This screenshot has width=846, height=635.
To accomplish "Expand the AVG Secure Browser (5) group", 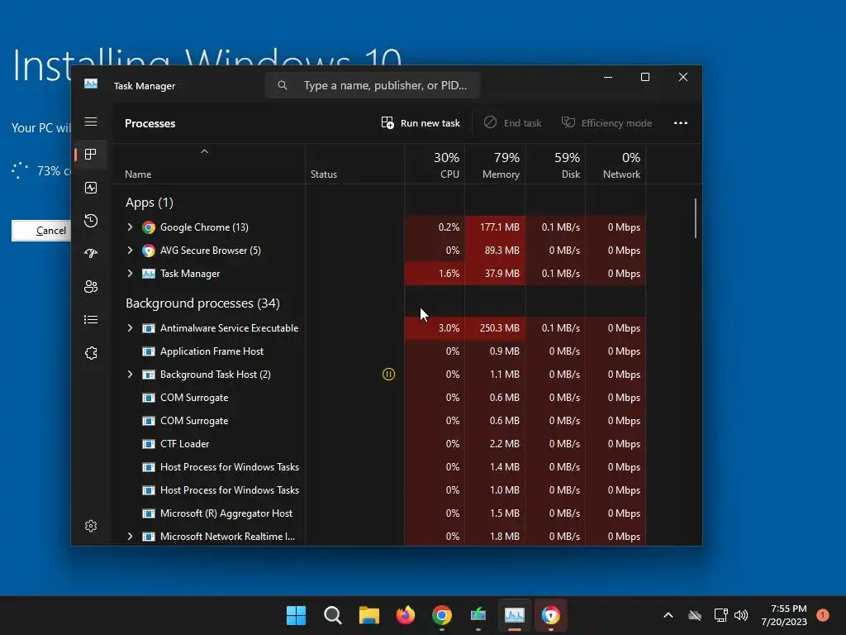I will coord(130,251).
